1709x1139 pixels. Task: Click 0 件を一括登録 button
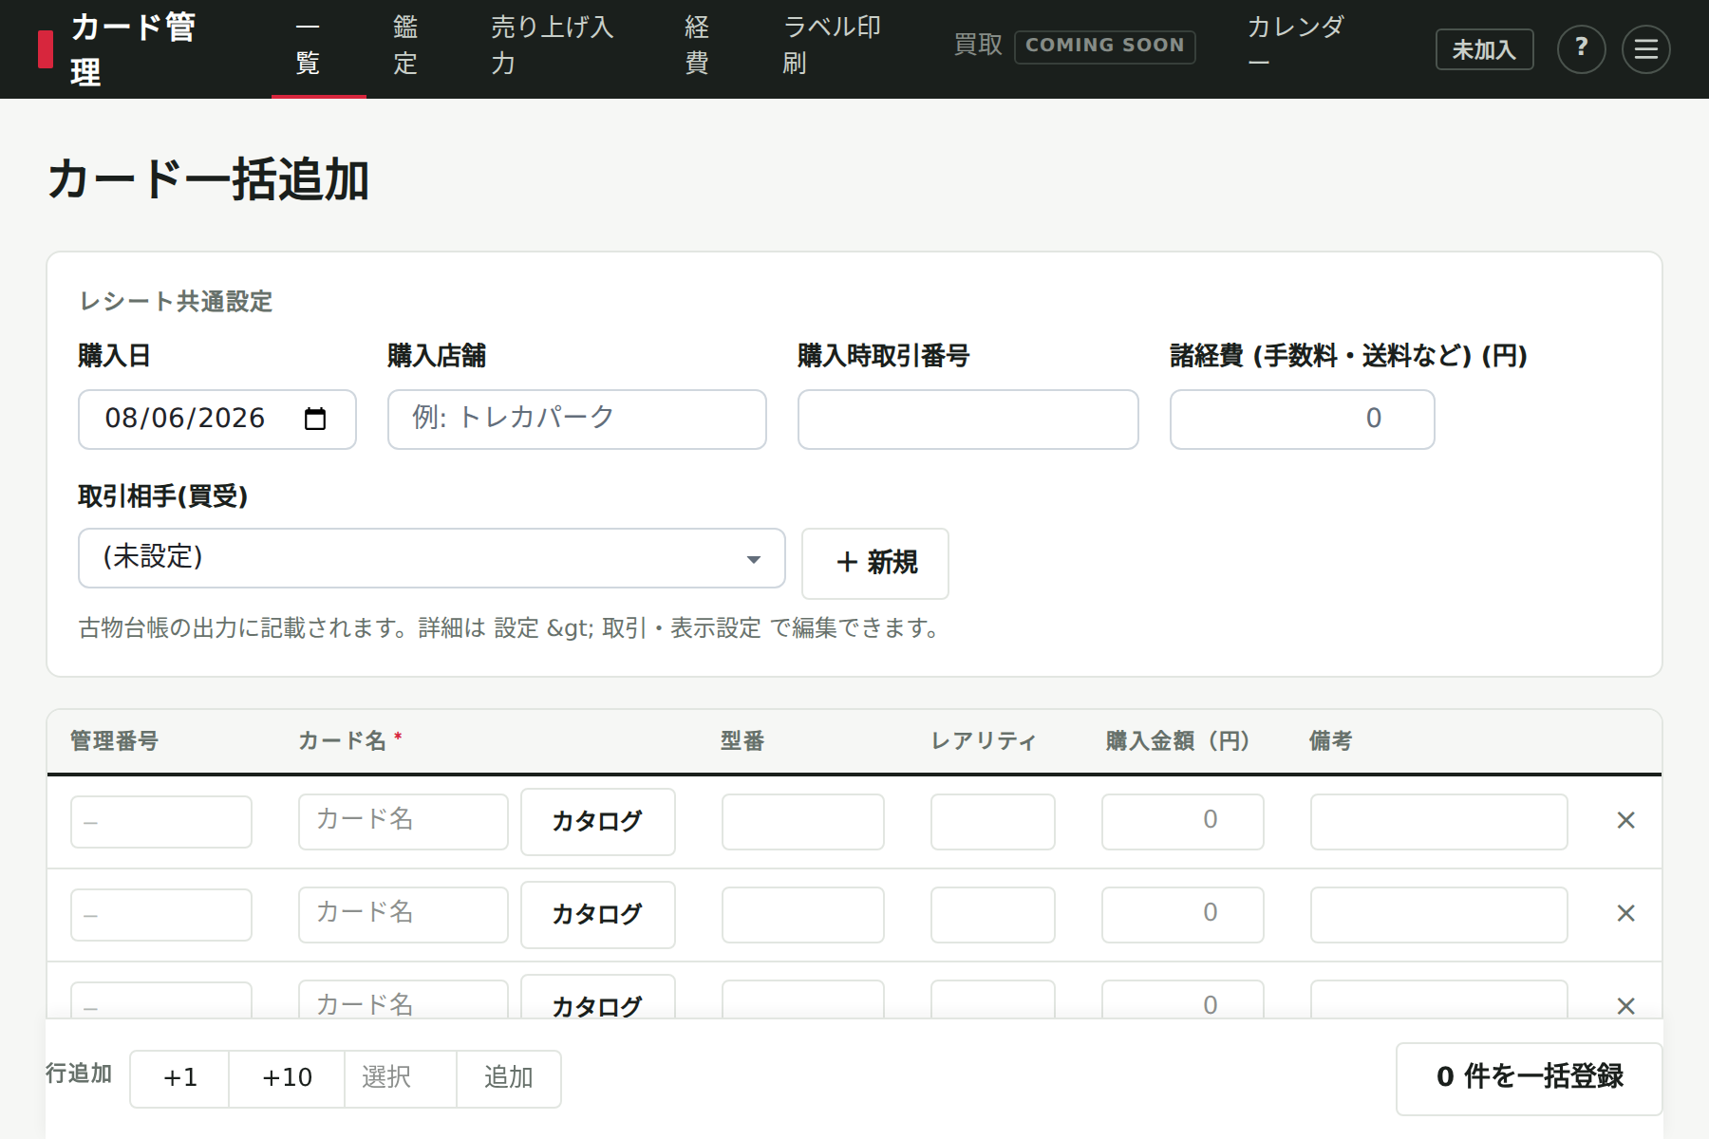click(x=1529, y=1077)
